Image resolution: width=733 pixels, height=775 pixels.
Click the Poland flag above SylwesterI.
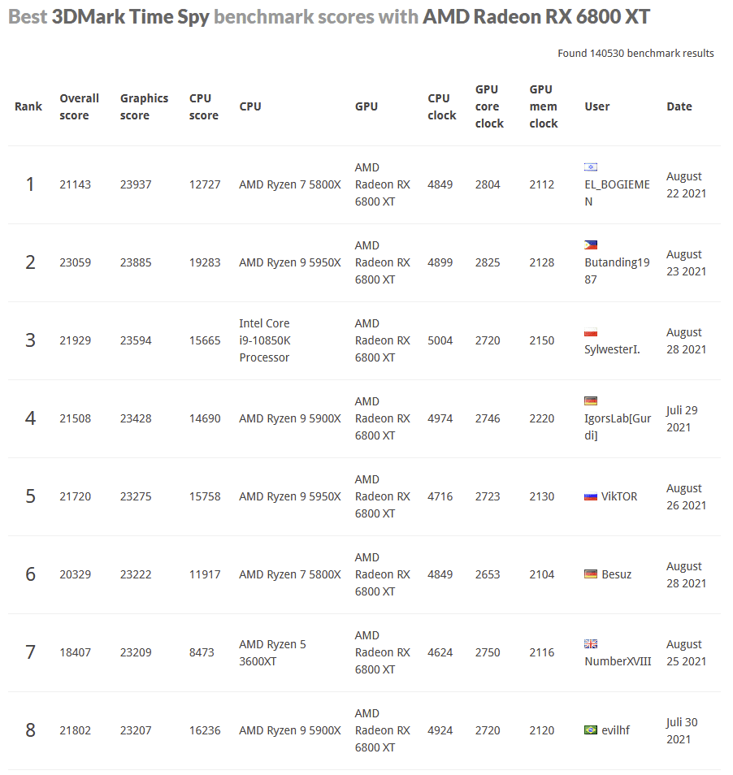pyautogui.click(x=591, y=332)
